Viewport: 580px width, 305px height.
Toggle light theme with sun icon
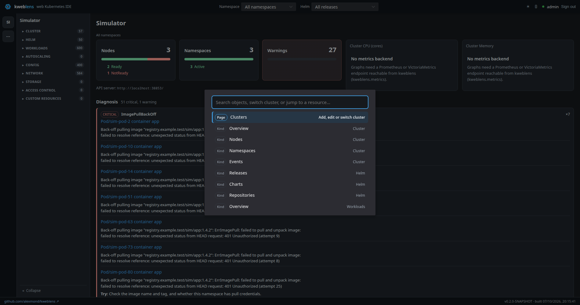click(528, 7)
